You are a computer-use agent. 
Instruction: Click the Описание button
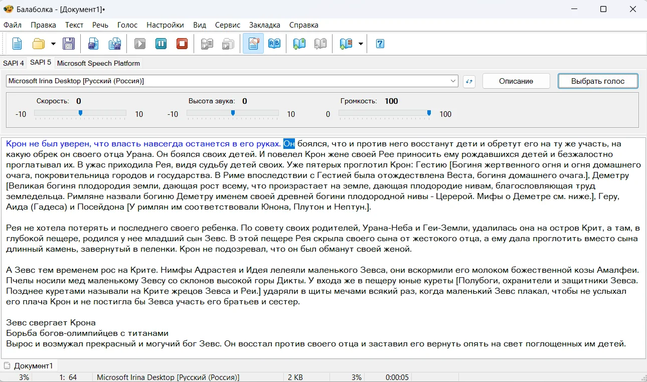click(516, 81)
